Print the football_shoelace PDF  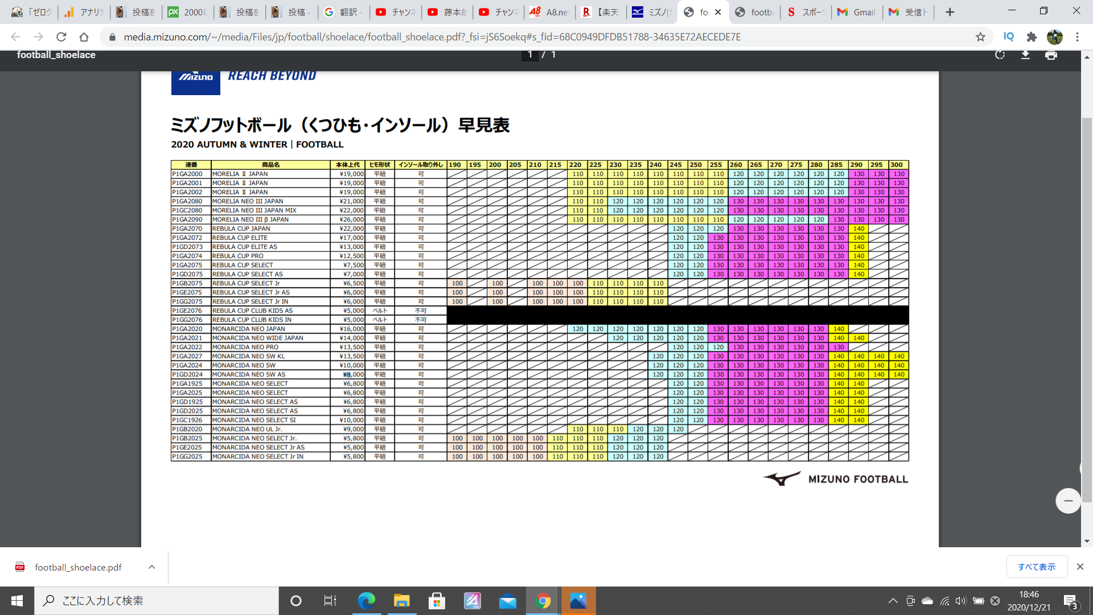pyautogui.click(x=1051, y=55)
